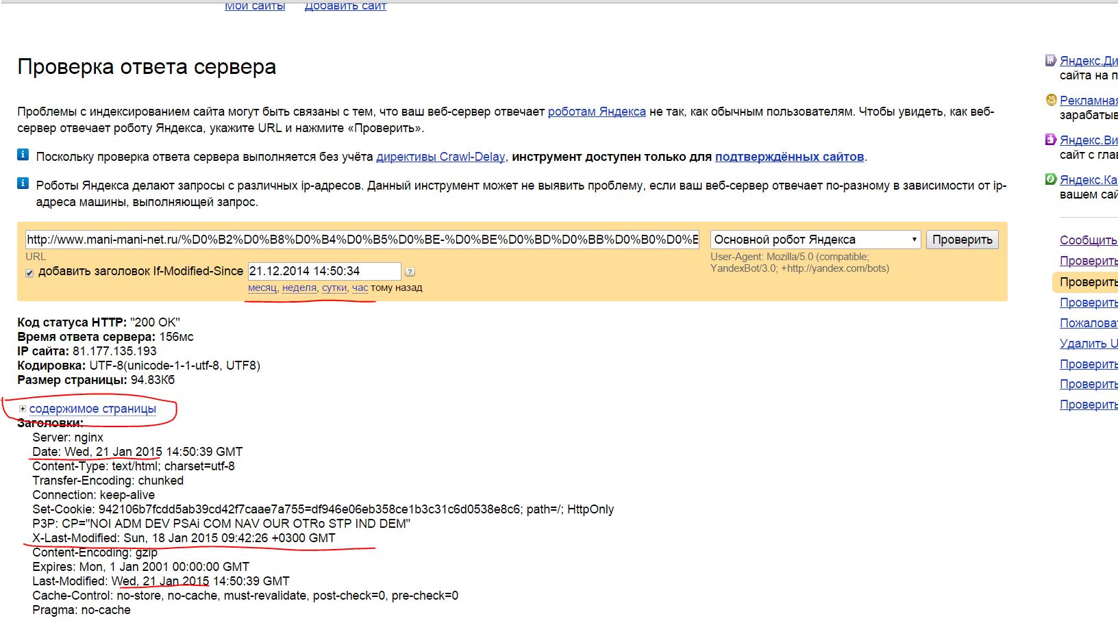The image size is (1118, 625).
Task: Open Яндекс.Ди sidebar link
Action: [1089, 61]
